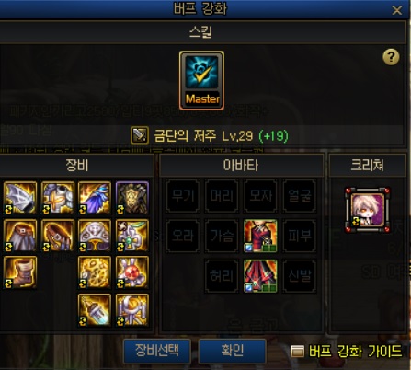Close the 버프 강화 window
Image resolution: width=411 pixels, height=370 pixels.
[x=397, y=10]
